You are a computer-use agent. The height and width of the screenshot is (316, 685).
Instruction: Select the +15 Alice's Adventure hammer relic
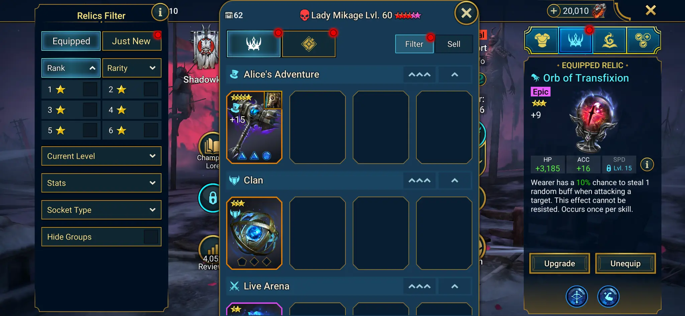[254, 127]
